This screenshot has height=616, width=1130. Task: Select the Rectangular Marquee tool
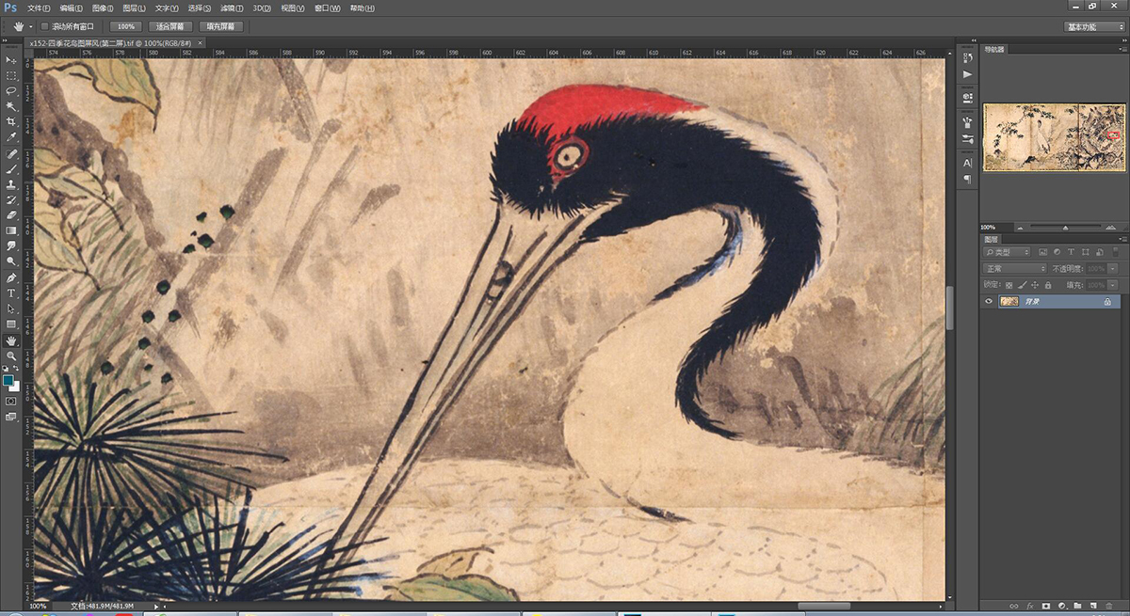pyautogui.click(x=11, y=75)
